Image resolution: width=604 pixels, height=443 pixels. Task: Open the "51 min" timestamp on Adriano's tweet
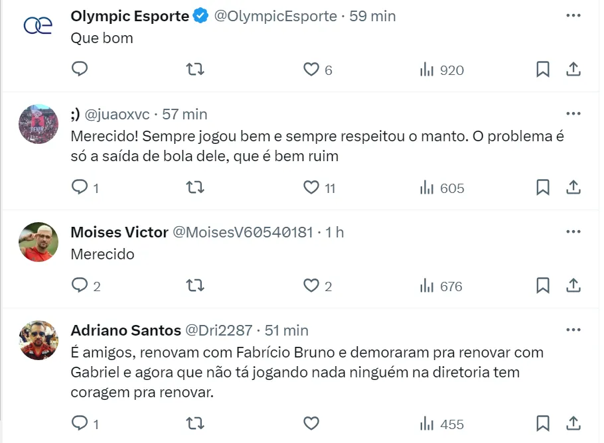click(x=286, y=330)
